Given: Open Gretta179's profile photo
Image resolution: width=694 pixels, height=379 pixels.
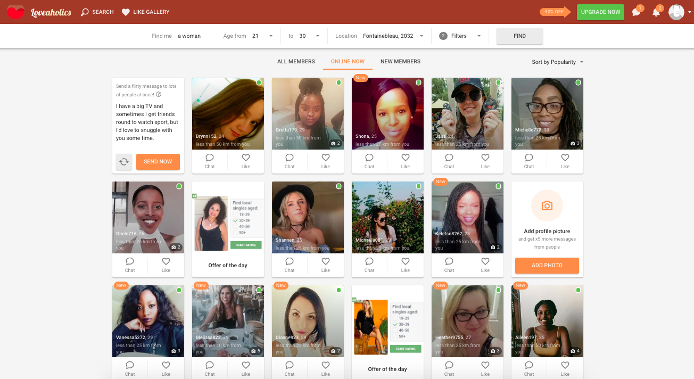Looking at the screenshot, I should click(308, 109).
